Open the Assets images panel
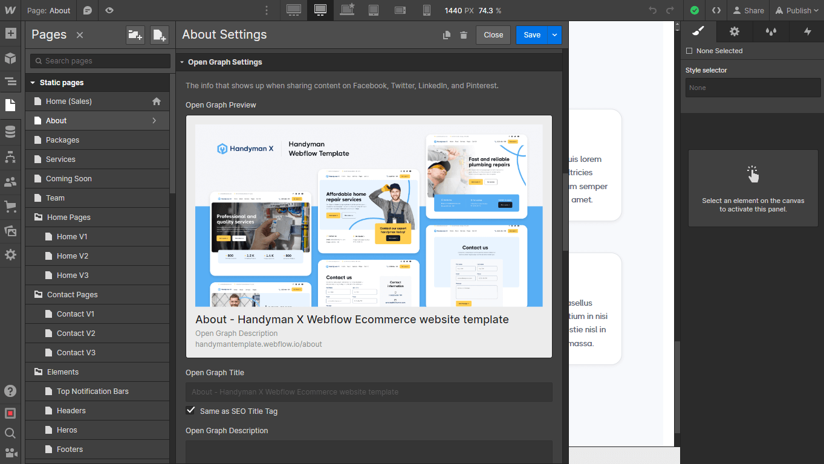The image size is (824, 464). pyautogui.click(x=10, y=231)
